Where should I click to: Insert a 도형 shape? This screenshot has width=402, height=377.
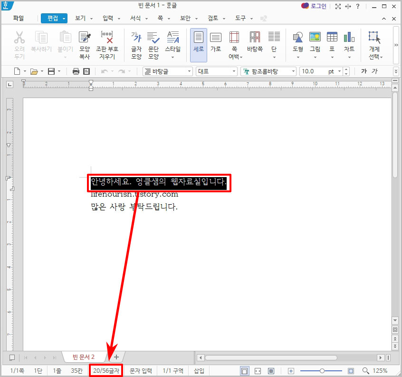[x=298, y=45]
